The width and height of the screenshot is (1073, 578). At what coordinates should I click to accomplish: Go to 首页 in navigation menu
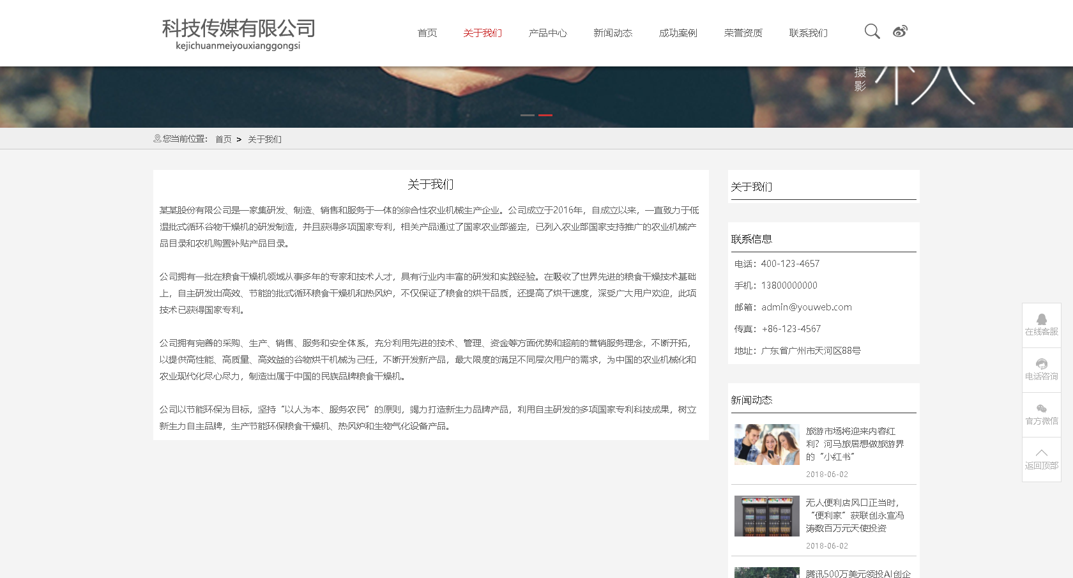(x=427, y=33)
